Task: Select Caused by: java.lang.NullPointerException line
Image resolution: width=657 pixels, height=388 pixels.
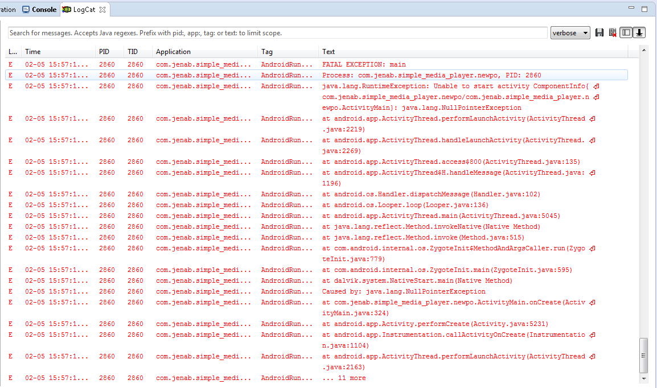Action: pyautogui.click(x=317, y=291)
